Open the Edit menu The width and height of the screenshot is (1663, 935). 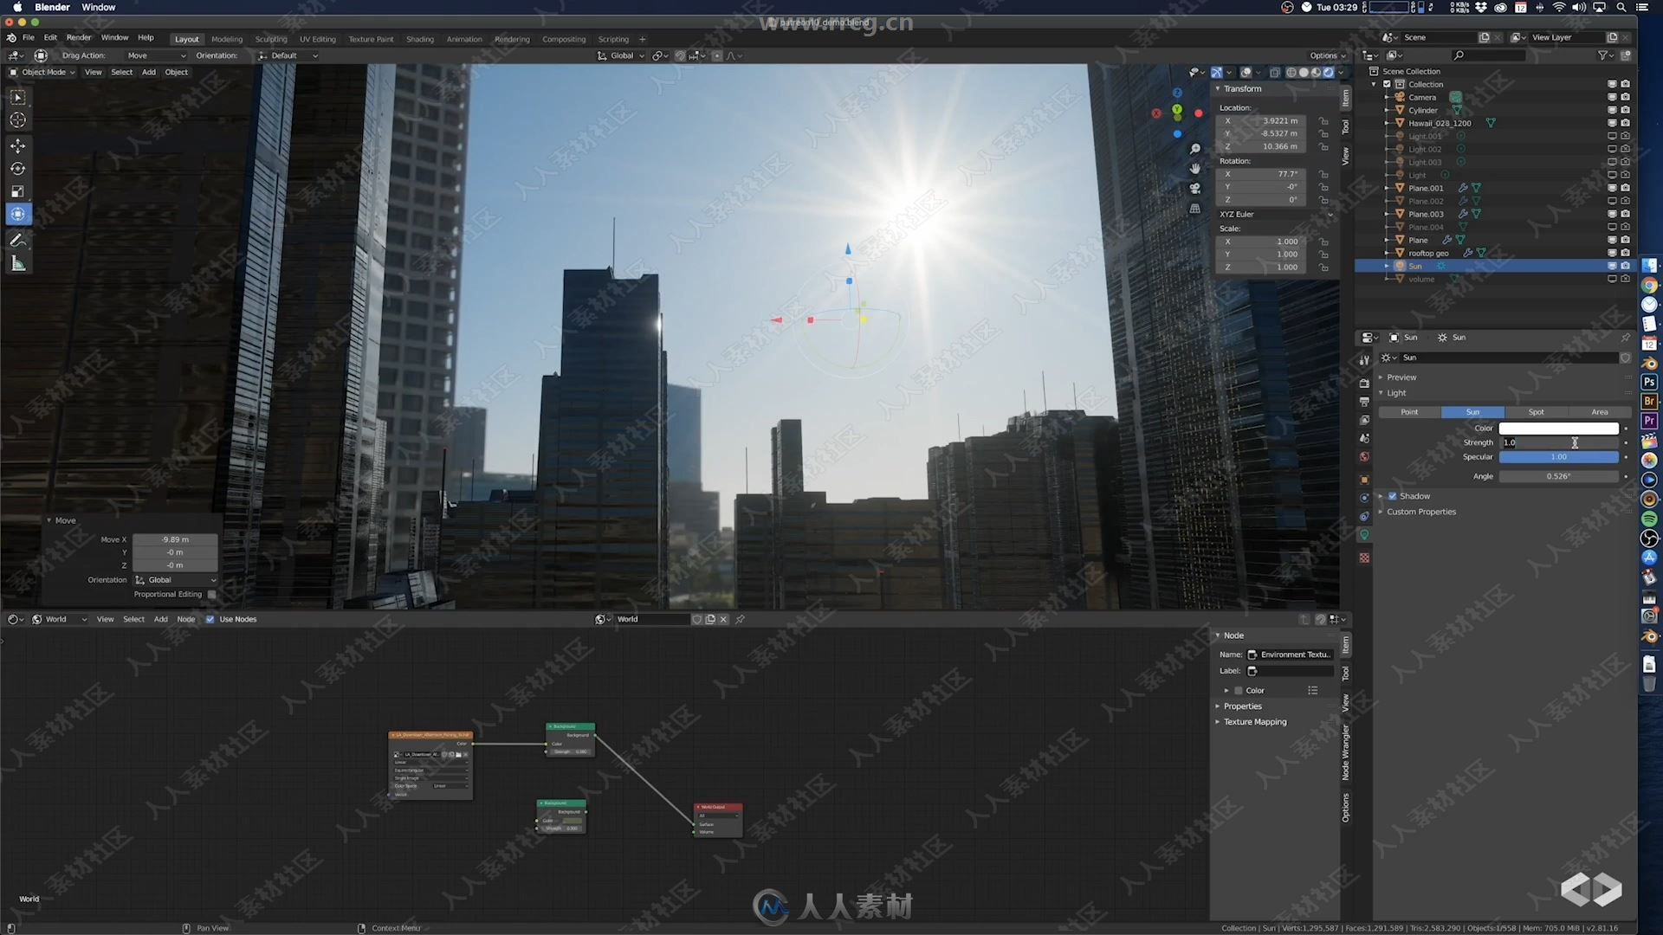click(50, 38)
